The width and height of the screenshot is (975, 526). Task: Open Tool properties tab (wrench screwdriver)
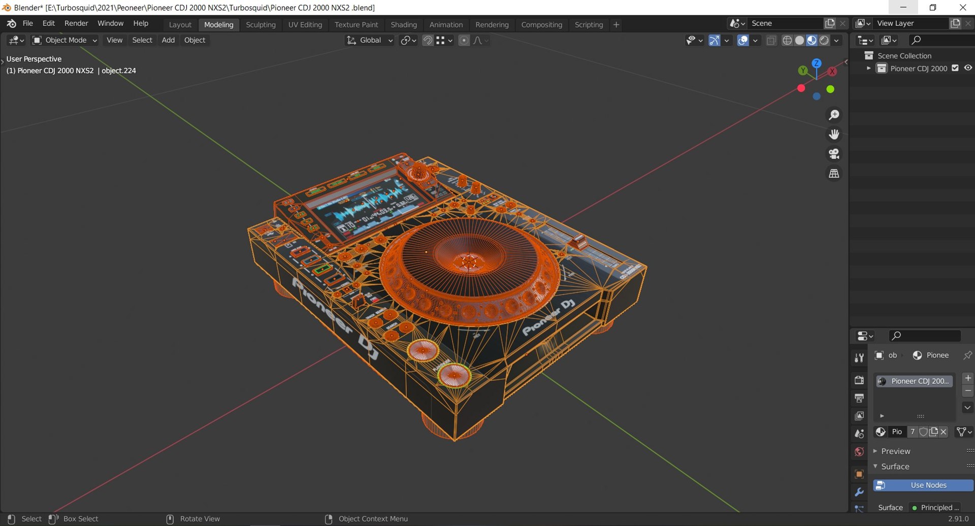click(859, 358)
